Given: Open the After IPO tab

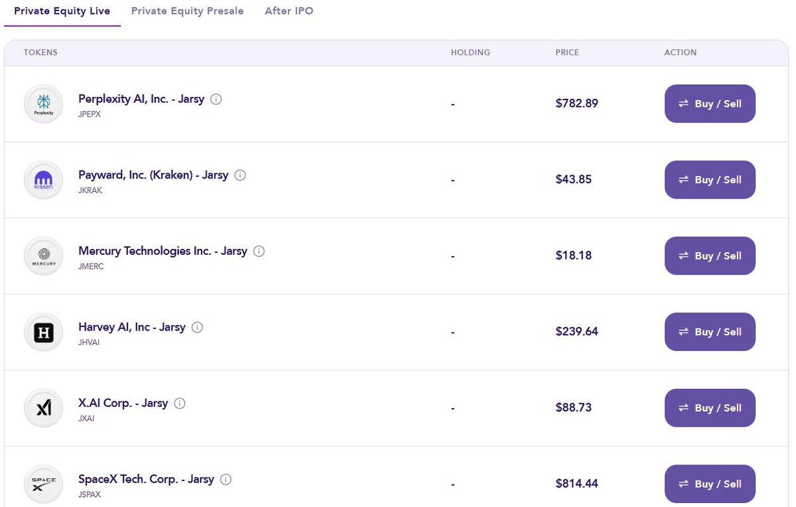Looking at the screenshot, I should [x=289, y=11].
